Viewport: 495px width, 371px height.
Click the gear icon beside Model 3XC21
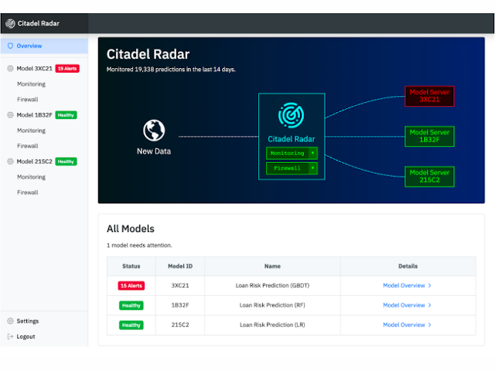pos(10,69)
